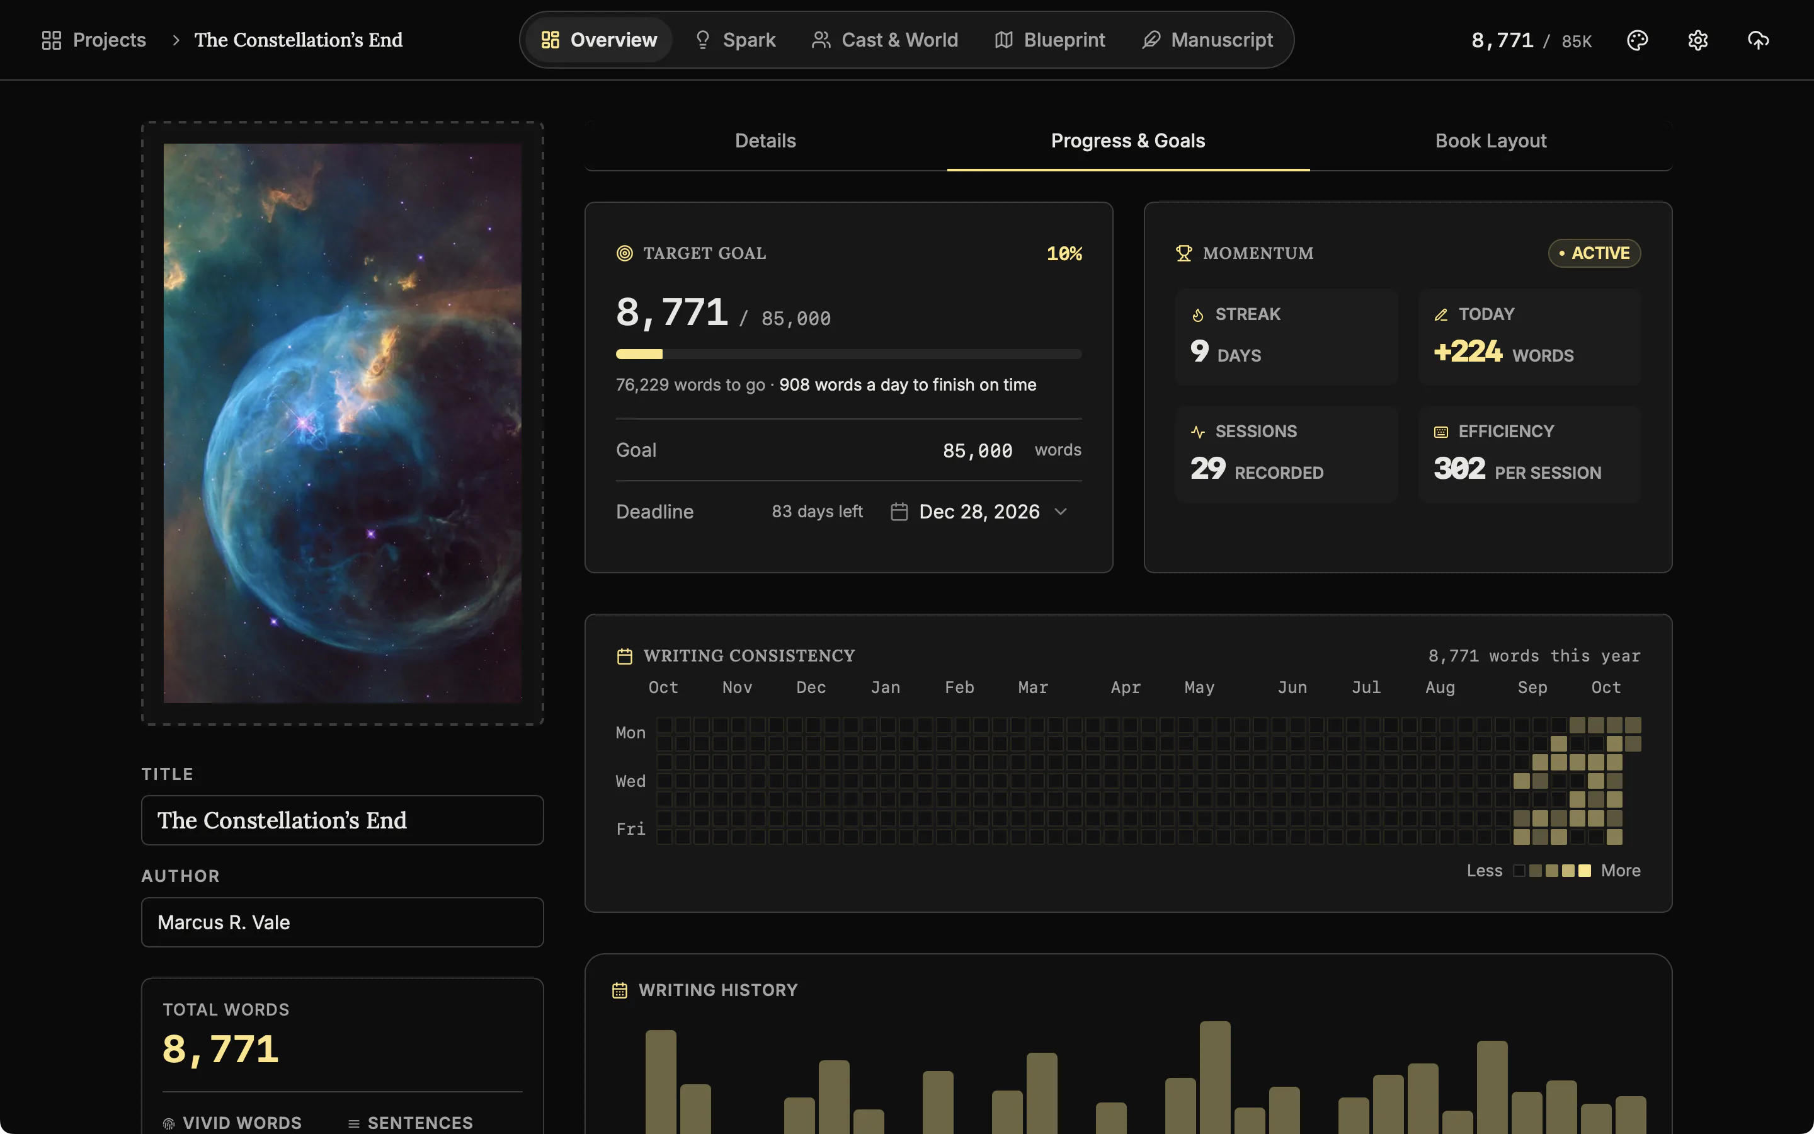The width and height of the screenshot is (1814, 1134).
Task: Open the Manuscript tab
Action: (1207, 40)
